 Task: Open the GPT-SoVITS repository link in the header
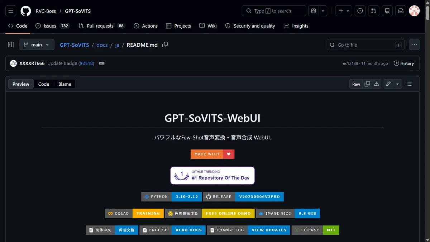78,11
